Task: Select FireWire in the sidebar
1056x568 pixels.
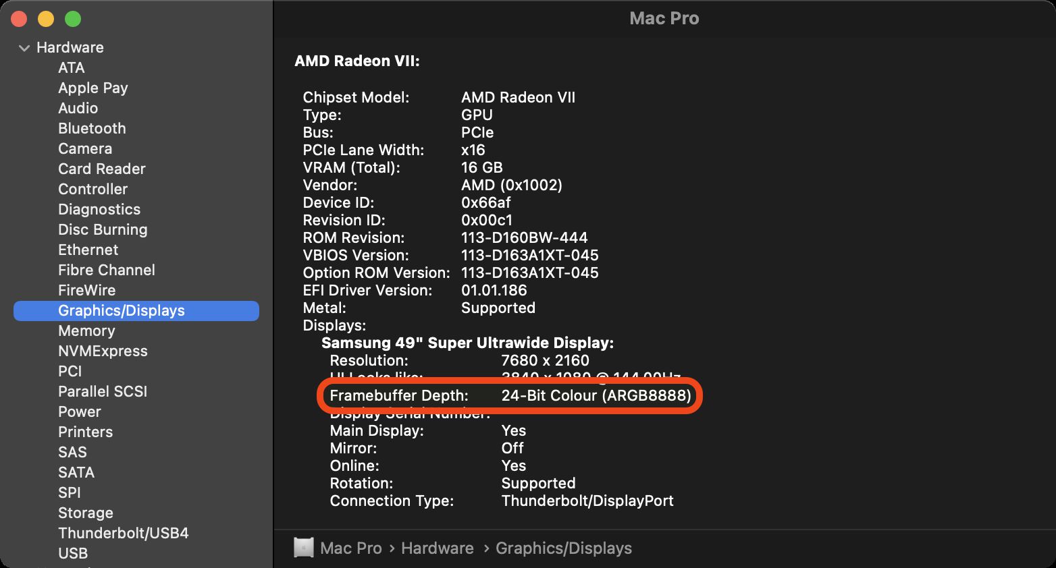Action: click(x=86, y=291)
